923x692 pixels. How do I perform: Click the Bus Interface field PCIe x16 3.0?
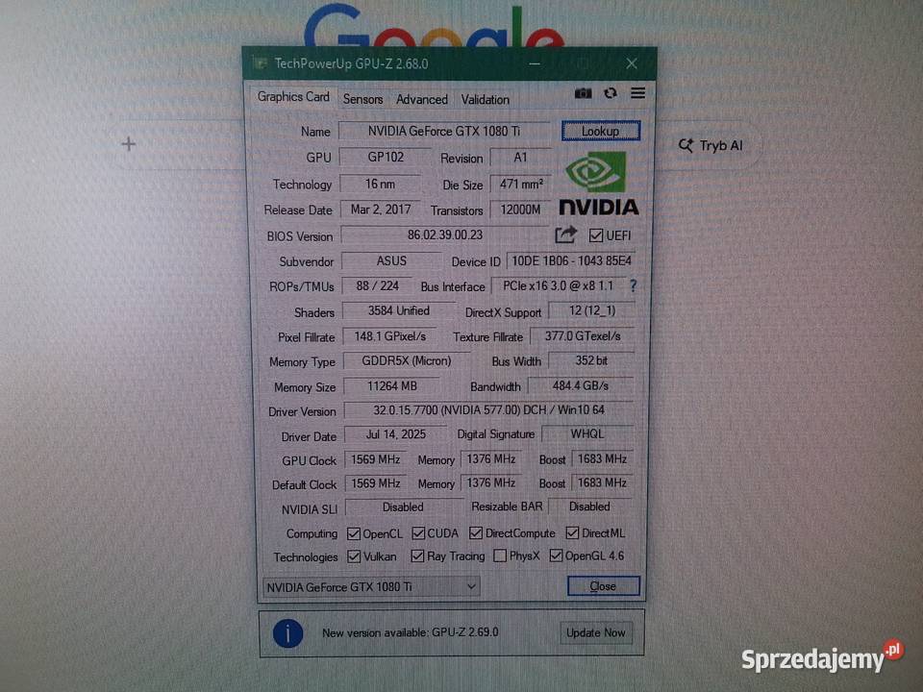pos(558,286)
